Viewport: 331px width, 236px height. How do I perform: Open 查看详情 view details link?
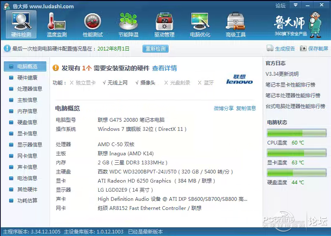point(164,68)
